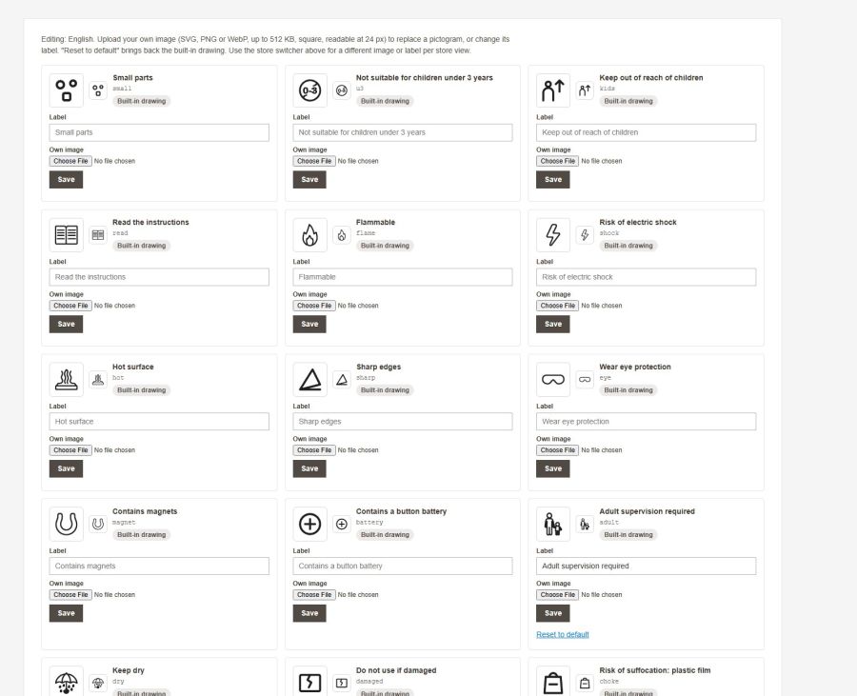Screen dimensions: 857x696
Task: Click the large Not suitable under 3 years pictogram
Action: click(x=309, y=90)
